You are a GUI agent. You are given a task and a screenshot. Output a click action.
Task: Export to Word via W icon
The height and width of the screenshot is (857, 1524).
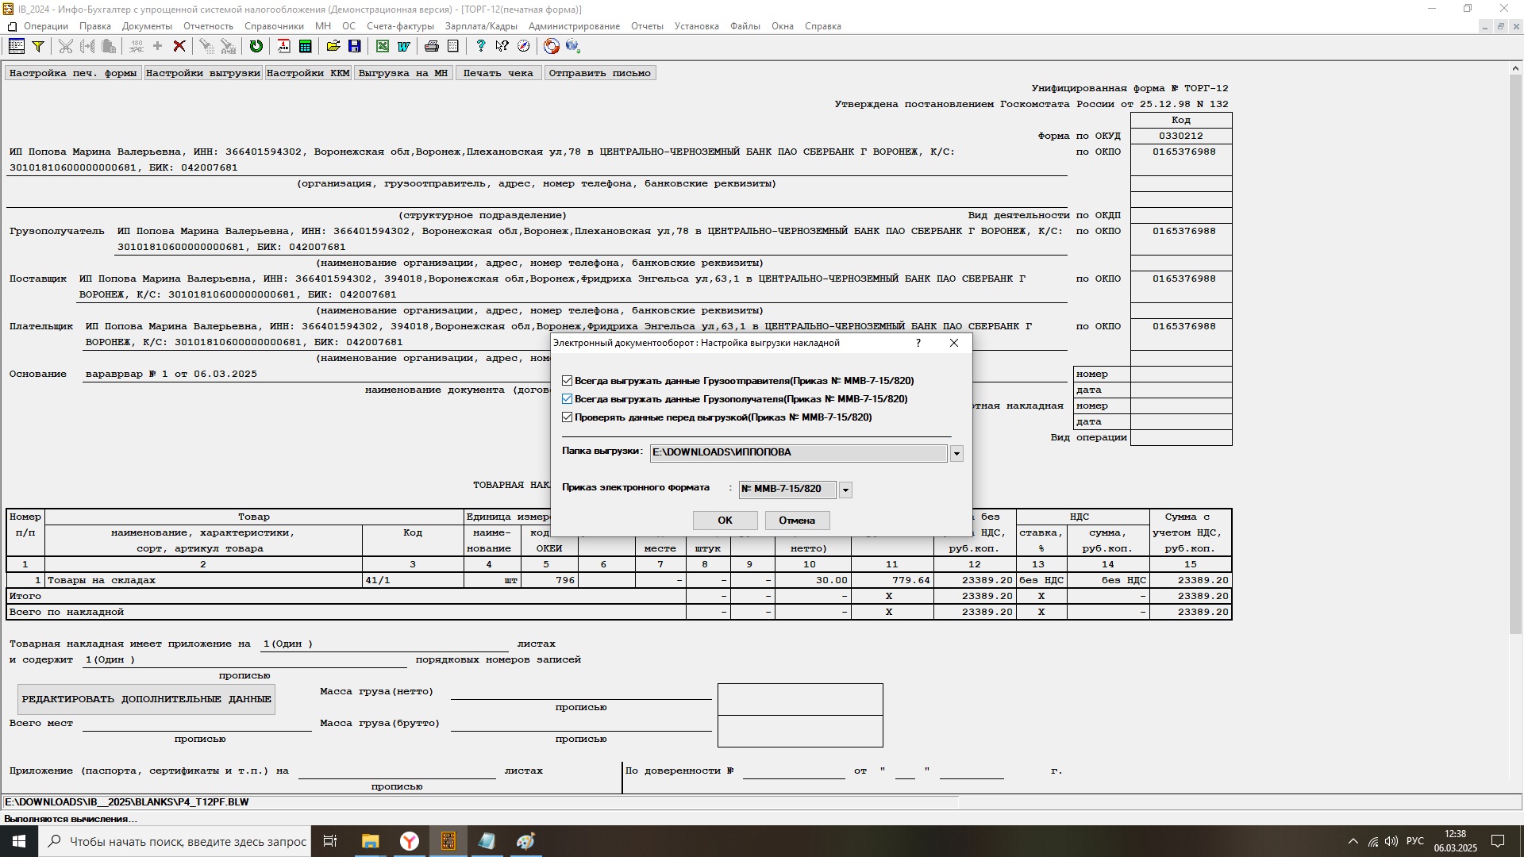click(403, 47)
